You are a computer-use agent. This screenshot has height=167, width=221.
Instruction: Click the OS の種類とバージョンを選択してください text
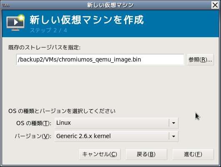point(62,111)
